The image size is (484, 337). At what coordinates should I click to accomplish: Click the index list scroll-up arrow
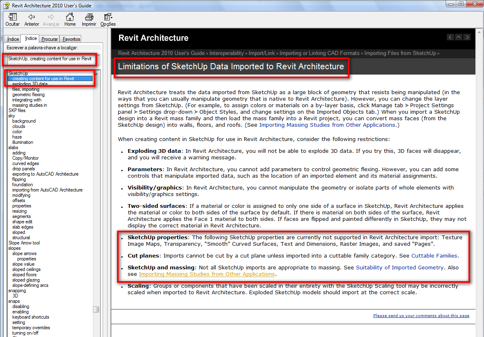96,73
